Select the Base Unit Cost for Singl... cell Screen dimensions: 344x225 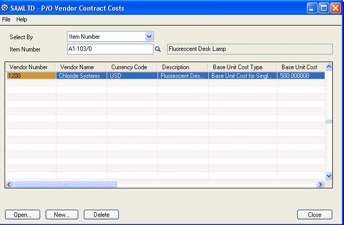click(x=243, y=75)
